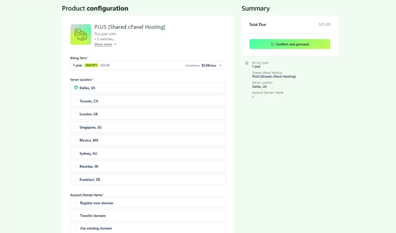
Task: Click Confirm and proceed button
Action: [290, 44]
